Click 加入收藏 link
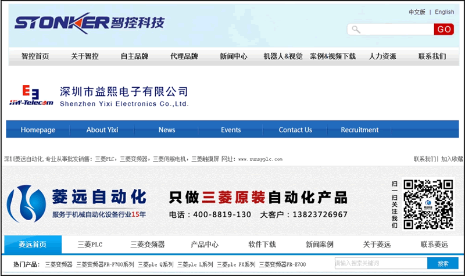Viewport: 465px width, 276px height. click(x=452, y=159)
